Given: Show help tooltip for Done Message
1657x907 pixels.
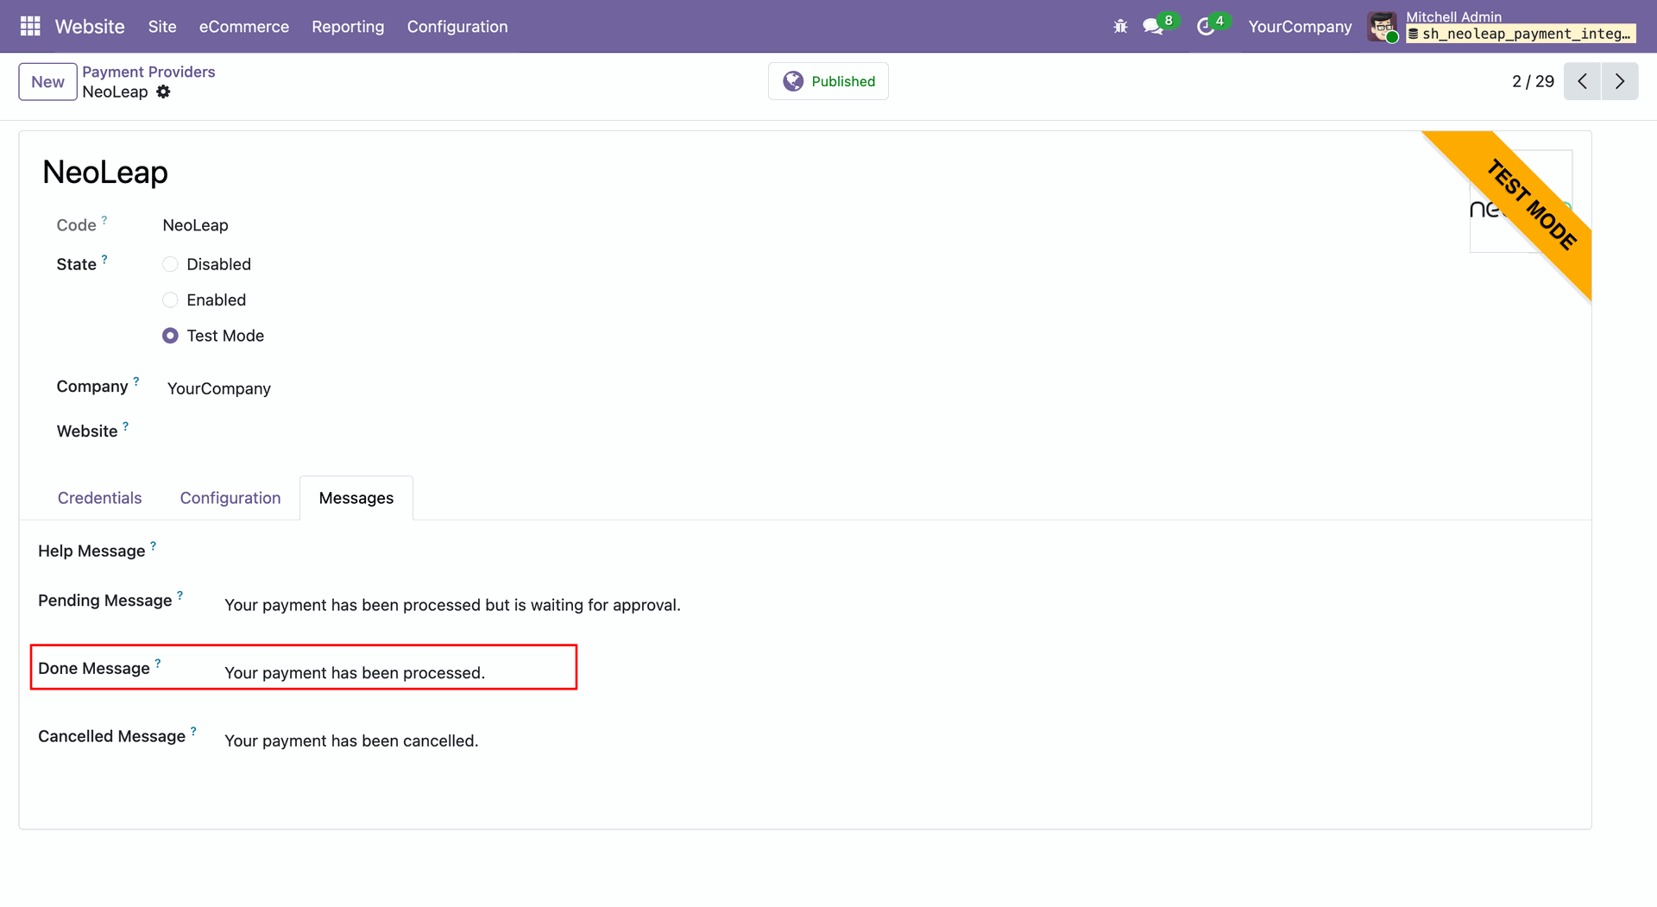Looking at the screenshot, I should [158, 663].
